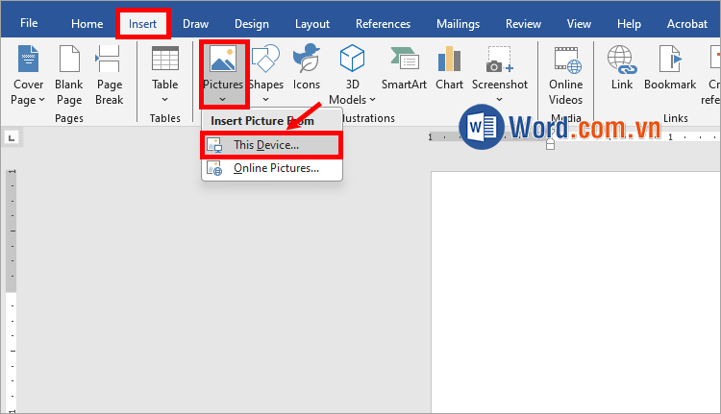Collapse the Pictures dropdown button

coord(223,98)
